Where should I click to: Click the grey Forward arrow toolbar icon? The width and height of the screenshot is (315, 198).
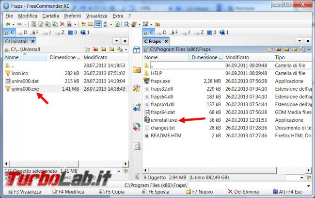point(19,24)
